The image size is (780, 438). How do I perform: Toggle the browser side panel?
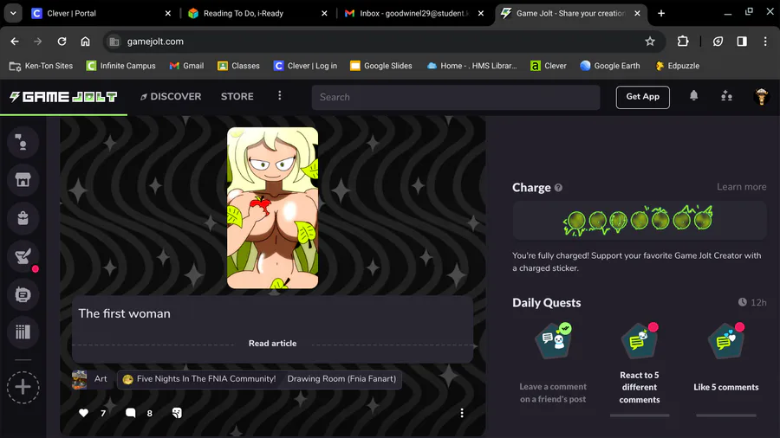(x=742, y=42)
